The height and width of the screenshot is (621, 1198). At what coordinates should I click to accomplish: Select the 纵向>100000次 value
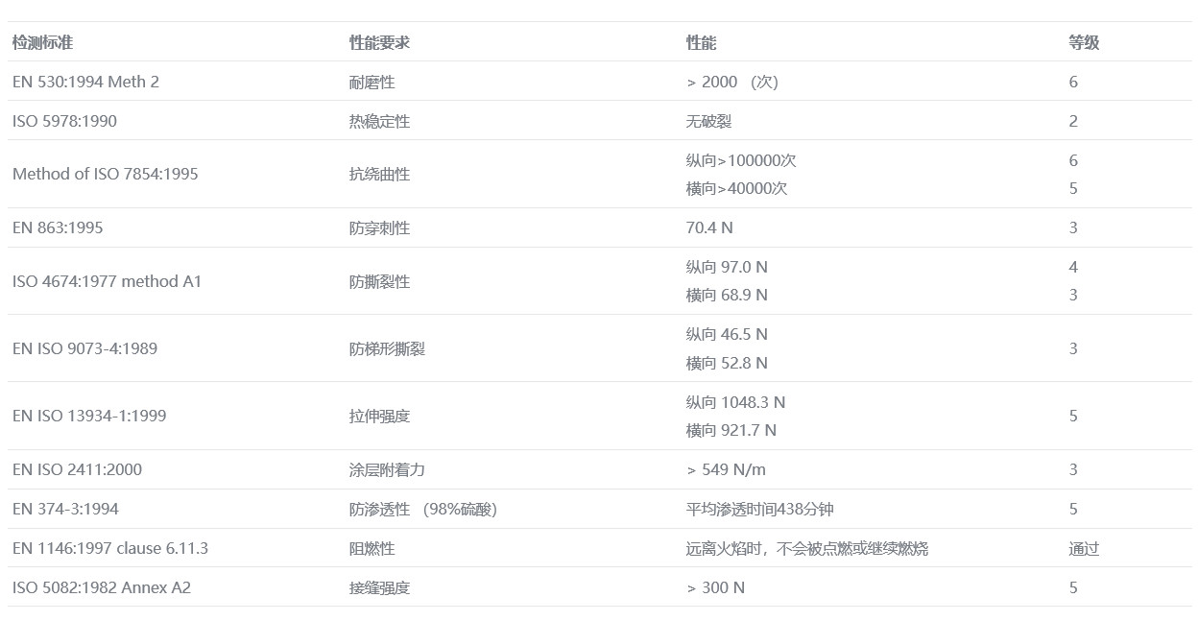click(741, 161)
